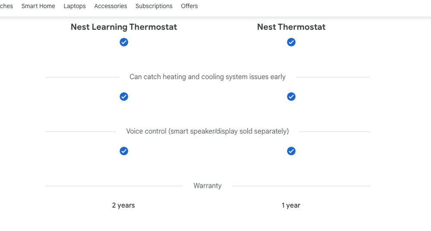Go to the Laptops section

[75, 6]
